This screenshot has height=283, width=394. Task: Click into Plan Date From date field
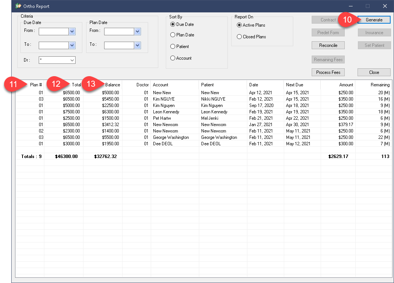[x=119, y=32]
